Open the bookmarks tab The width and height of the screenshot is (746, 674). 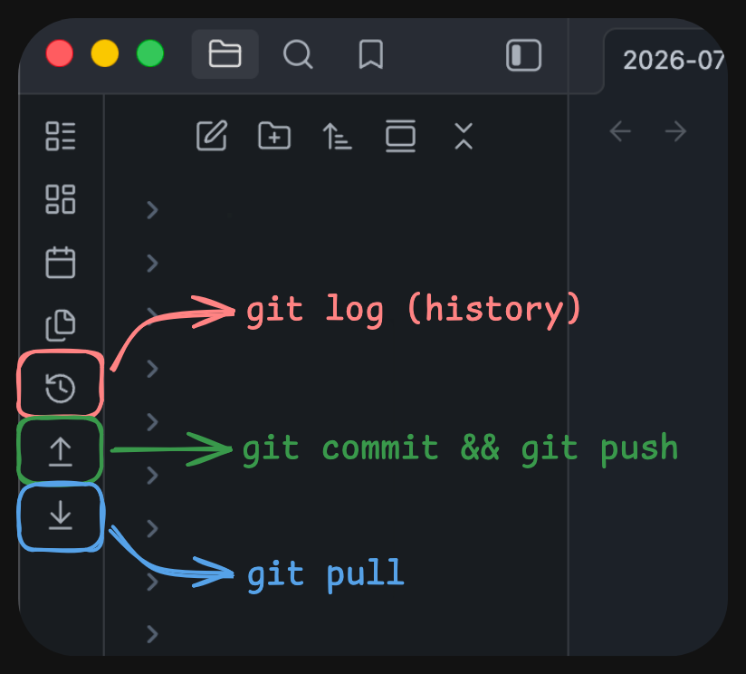click(370, 54)
